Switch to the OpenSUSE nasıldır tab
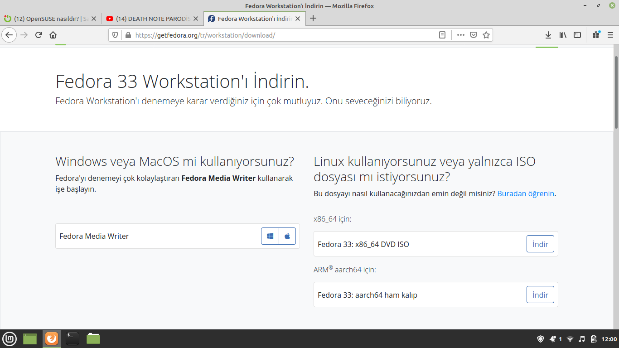Screen dimensions: 619x348 tap(50, 19)
